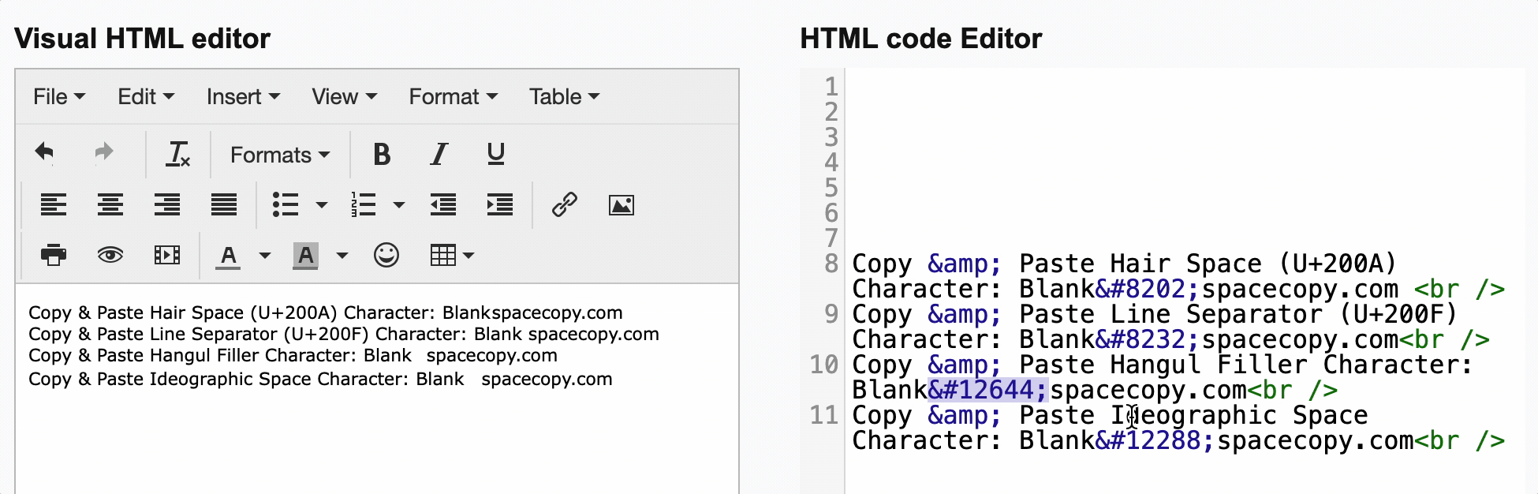Viewport: 1538px width, 494px height.
Task: Click the Clear formatting icon
Action: pos(178,154)
